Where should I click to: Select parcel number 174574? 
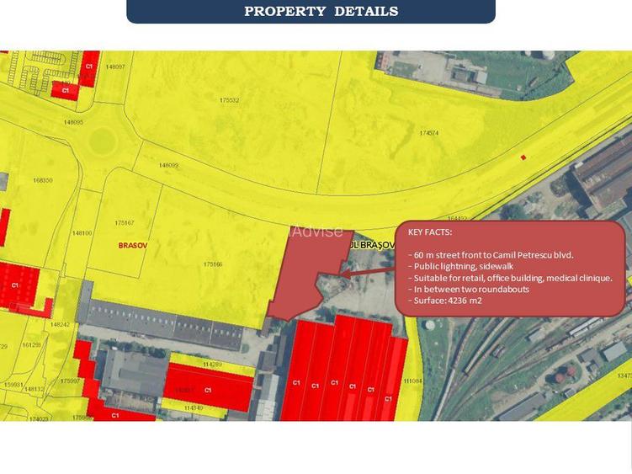(x=429, y=133)
